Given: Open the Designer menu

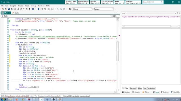Looking at the screenshot, I should [13, 6].
